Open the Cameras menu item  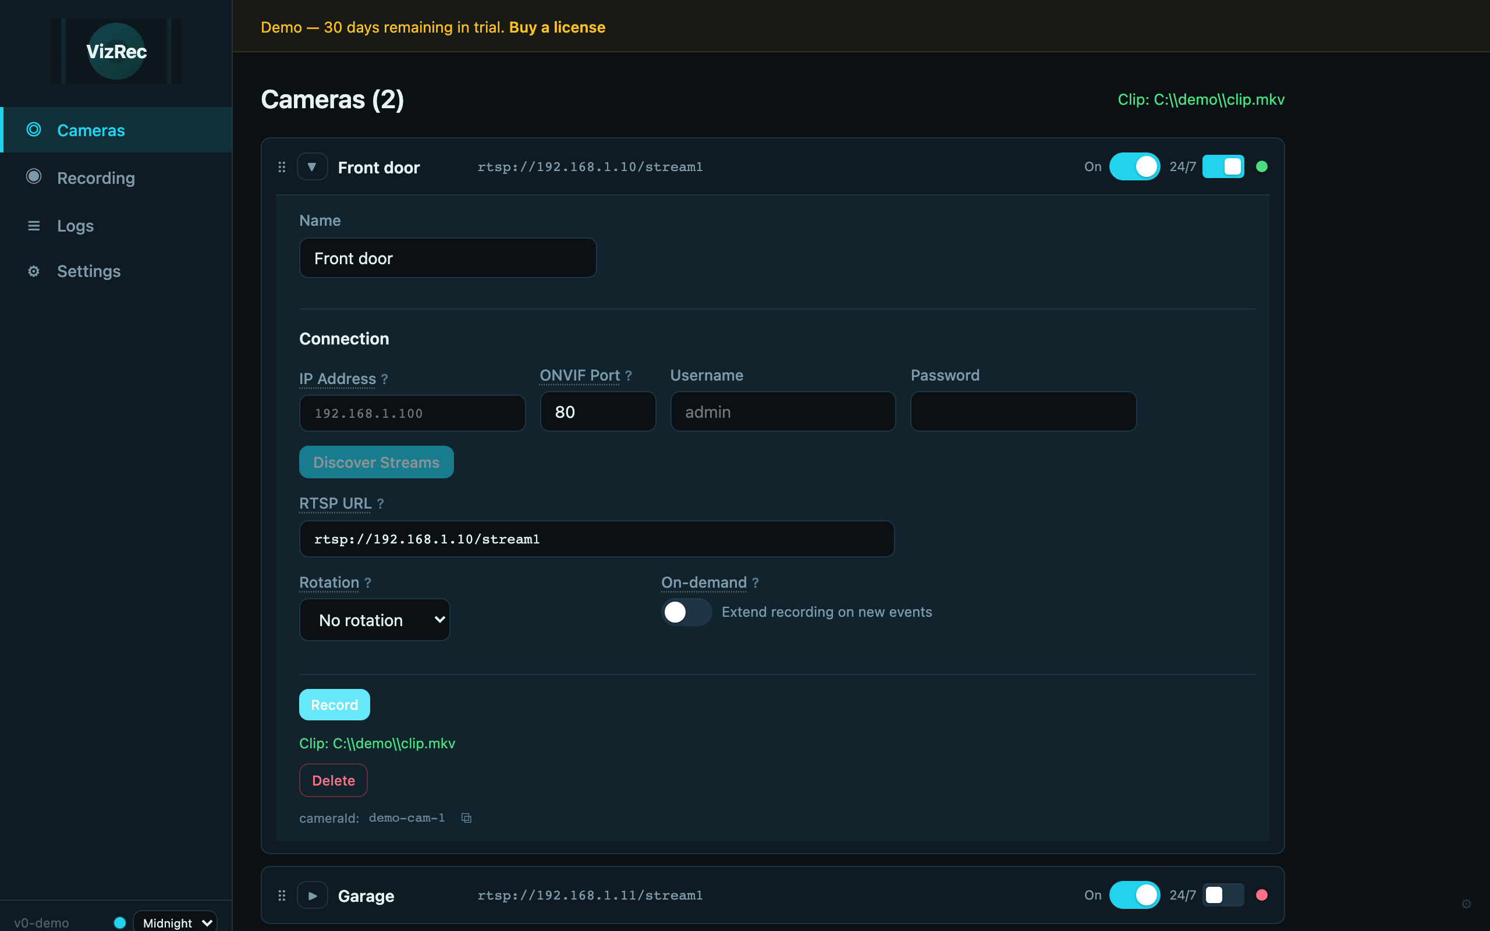coord(116,130)
